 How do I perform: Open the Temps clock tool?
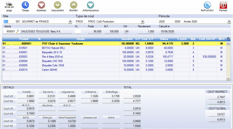tap(25, 5)
